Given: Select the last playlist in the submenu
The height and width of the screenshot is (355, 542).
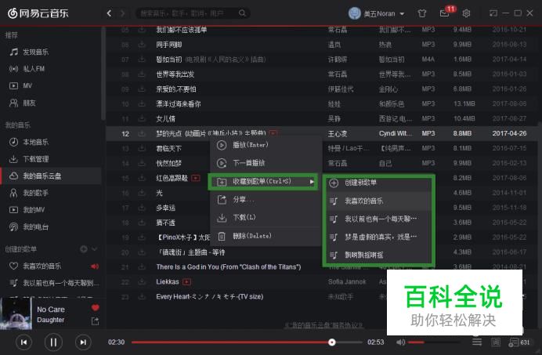Looking at the screenshot, I should (x=378, y=255).
